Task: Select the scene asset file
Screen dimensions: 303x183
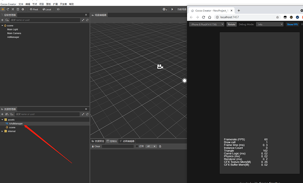Action: pyautogui.click(x=12, y=127)
